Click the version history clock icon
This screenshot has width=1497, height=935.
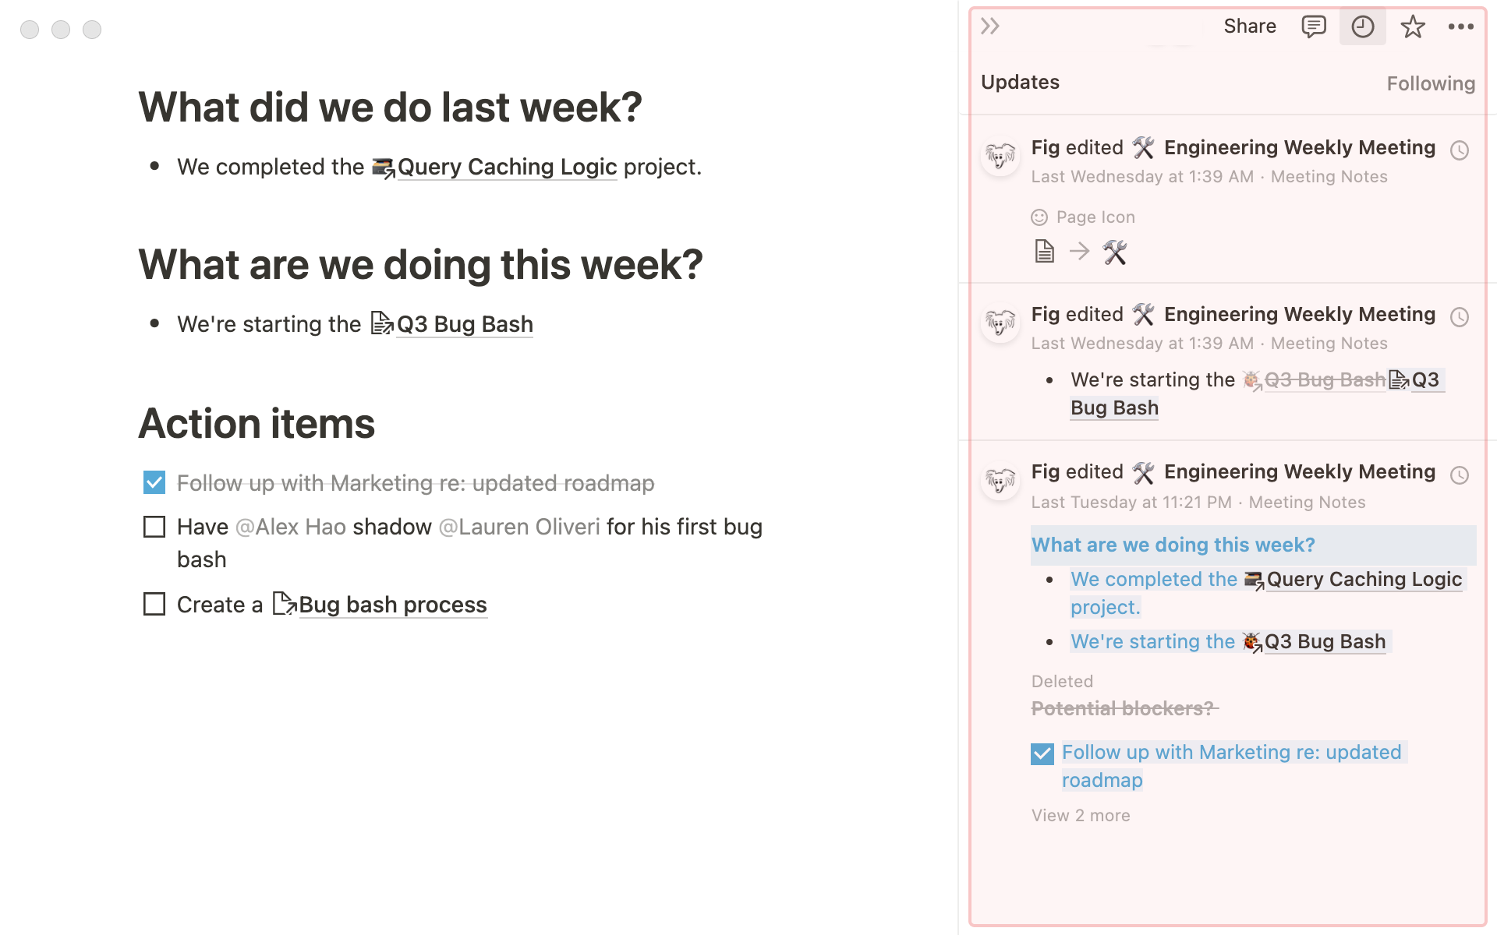pyautogui.click(x=1362, y=25)
